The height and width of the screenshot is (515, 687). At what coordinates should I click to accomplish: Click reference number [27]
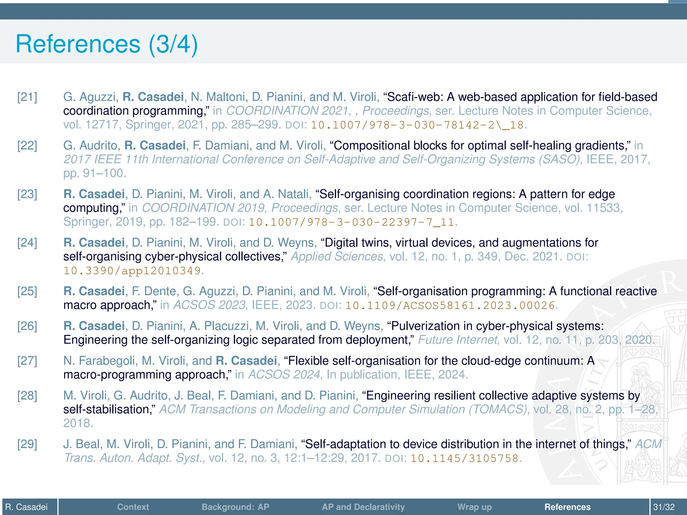(x=27, y=361)
